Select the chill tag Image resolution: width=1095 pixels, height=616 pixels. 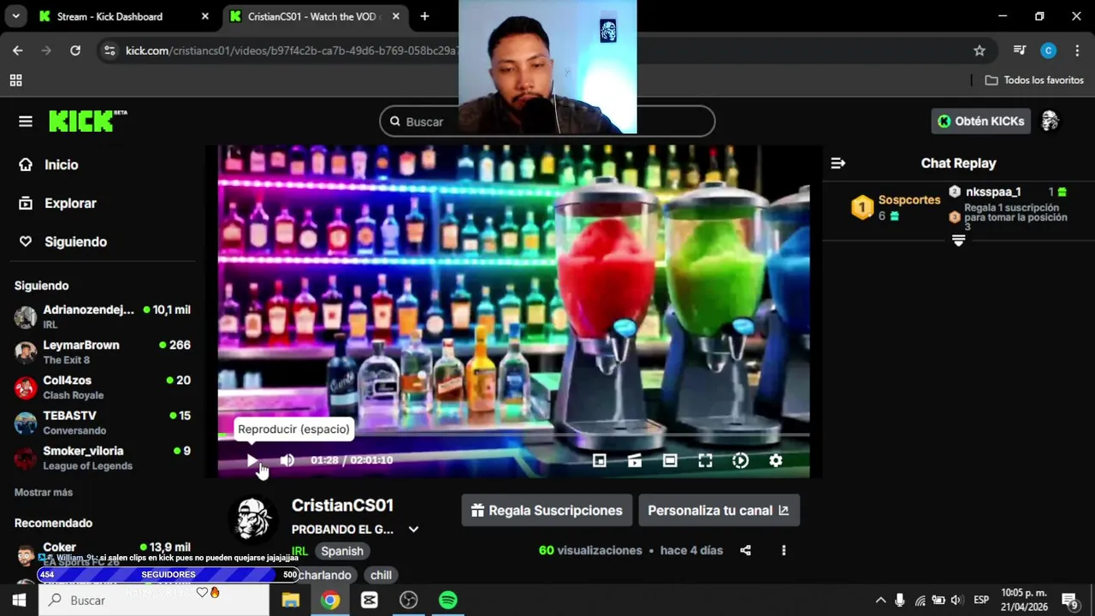[x=381, y=575]
